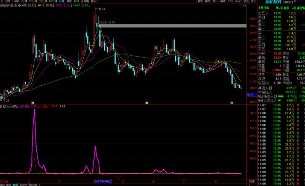Select the 30分钟 period tab
Viewport: 305px width, 186px height.
point(43,1)
